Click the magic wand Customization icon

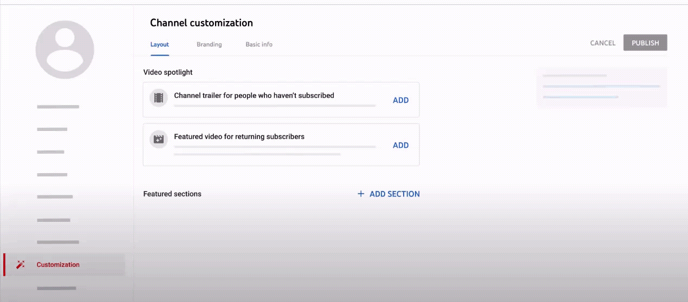pos(21,265)
